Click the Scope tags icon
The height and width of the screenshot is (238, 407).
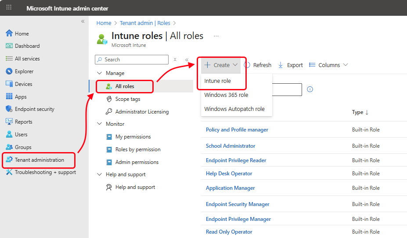109,99
